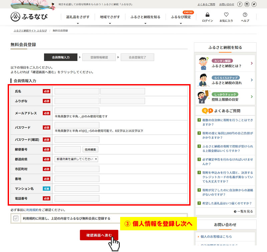267x252 pixels.
Task: Expand the 返礼品をさがす menu
Action: tap(78, 17)
